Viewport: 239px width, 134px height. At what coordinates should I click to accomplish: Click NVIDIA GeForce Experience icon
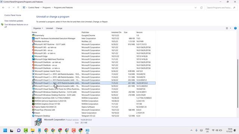(x=33, y=101)
